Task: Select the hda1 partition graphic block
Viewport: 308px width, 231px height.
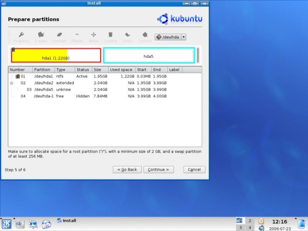Action: pos(56,55)
